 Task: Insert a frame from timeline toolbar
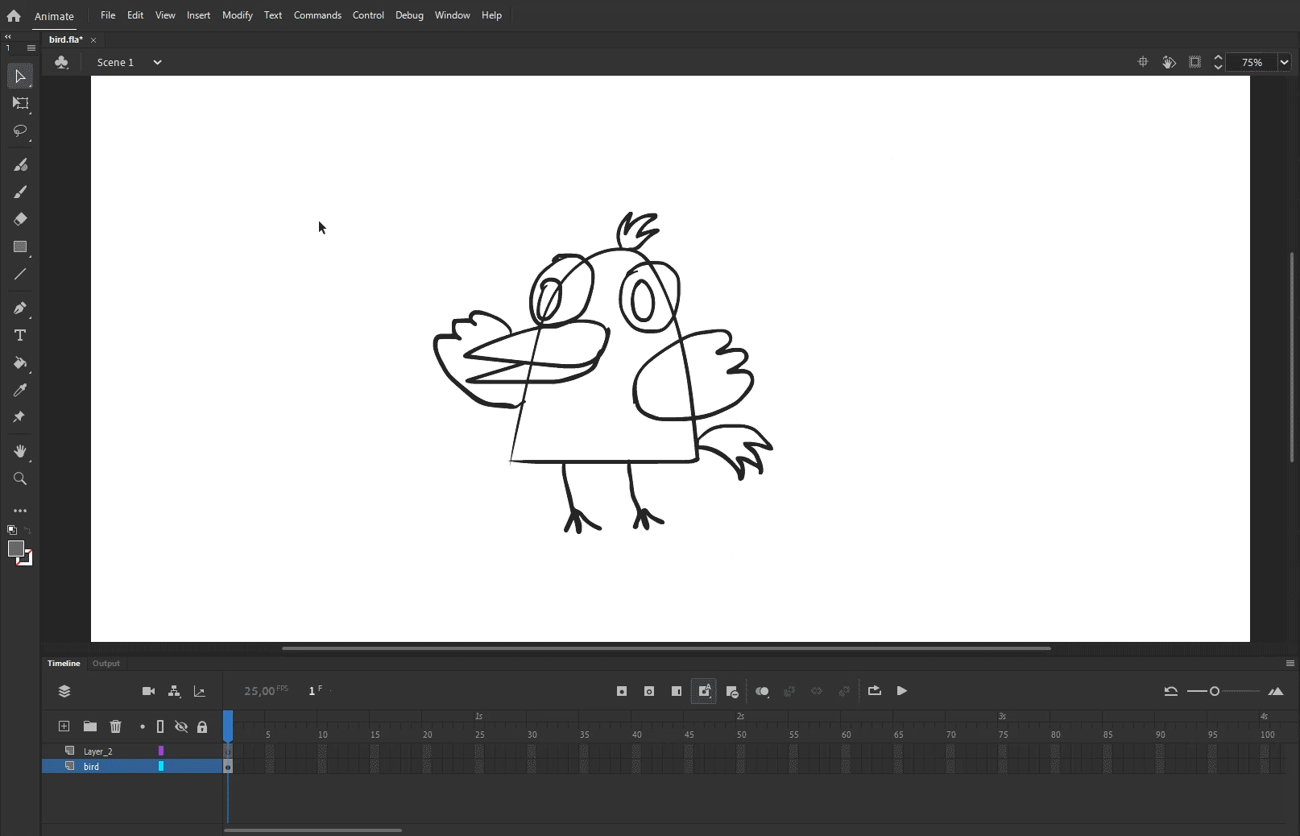pos(677,691)
